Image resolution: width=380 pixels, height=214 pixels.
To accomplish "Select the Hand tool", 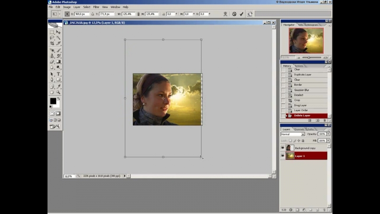I will (52, 92).
